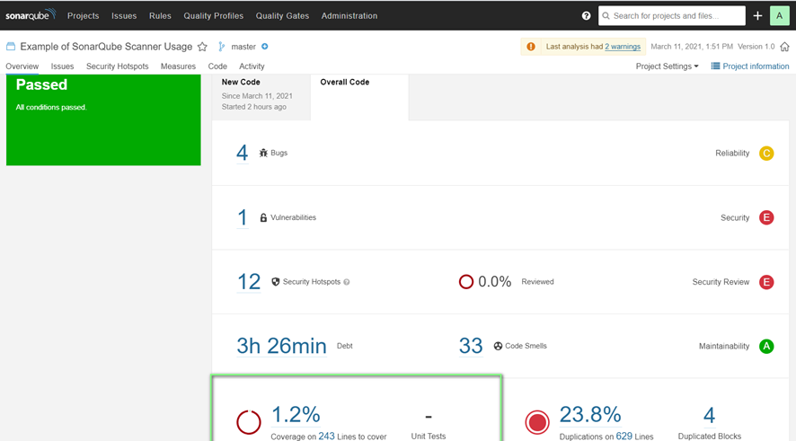Image resolution: width=796 pixels, height=441 pixels.
Task: Click the Security Review E rating badge
Action: click(766, 282)
